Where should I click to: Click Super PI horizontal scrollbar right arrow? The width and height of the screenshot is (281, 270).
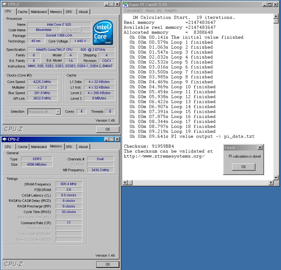271,183
